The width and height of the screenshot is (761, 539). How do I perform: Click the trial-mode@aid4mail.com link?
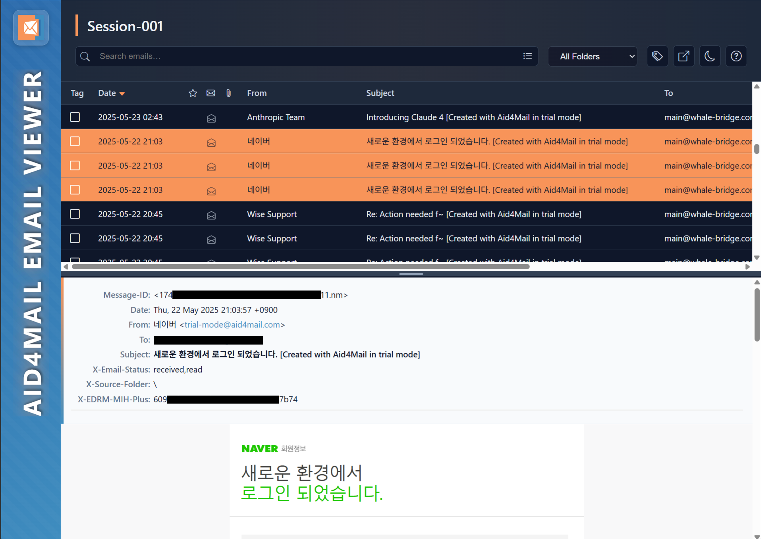(232, 325)
